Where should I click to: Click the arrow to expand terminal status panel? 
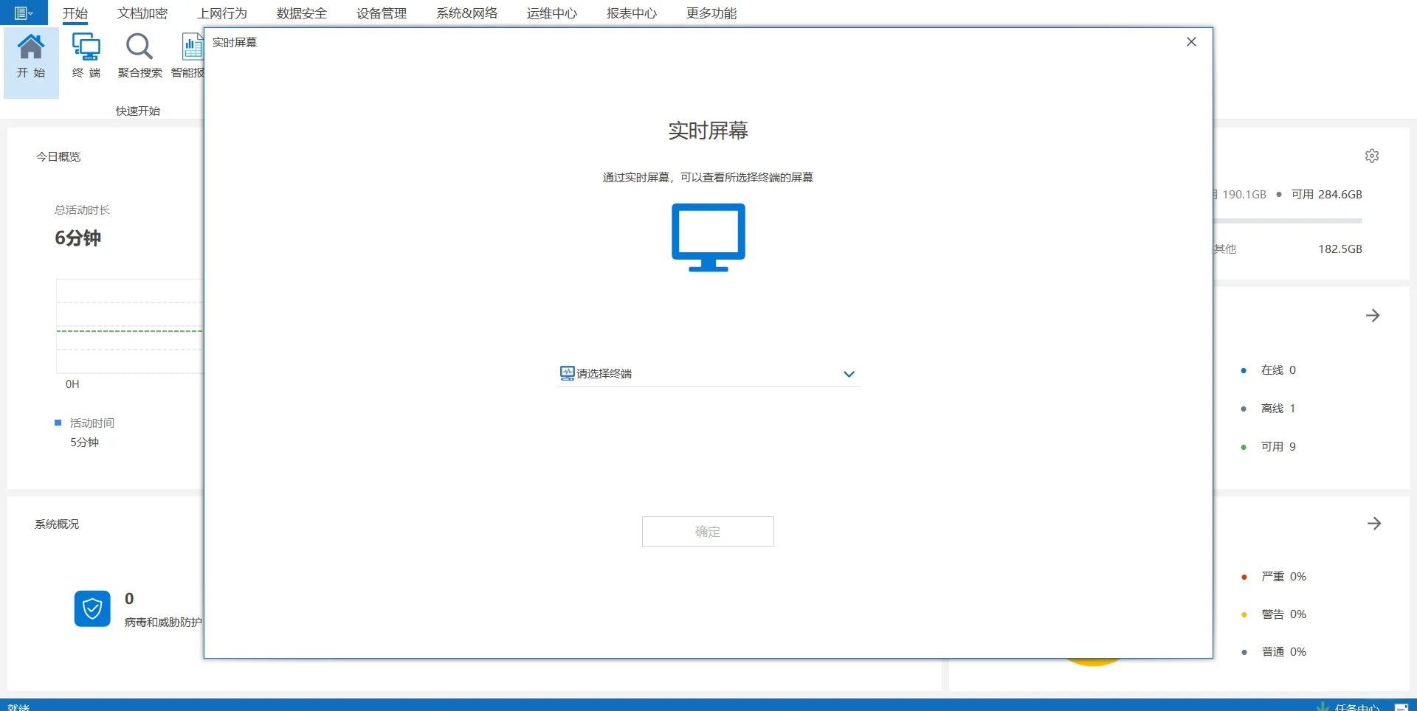coord(1373,315)
